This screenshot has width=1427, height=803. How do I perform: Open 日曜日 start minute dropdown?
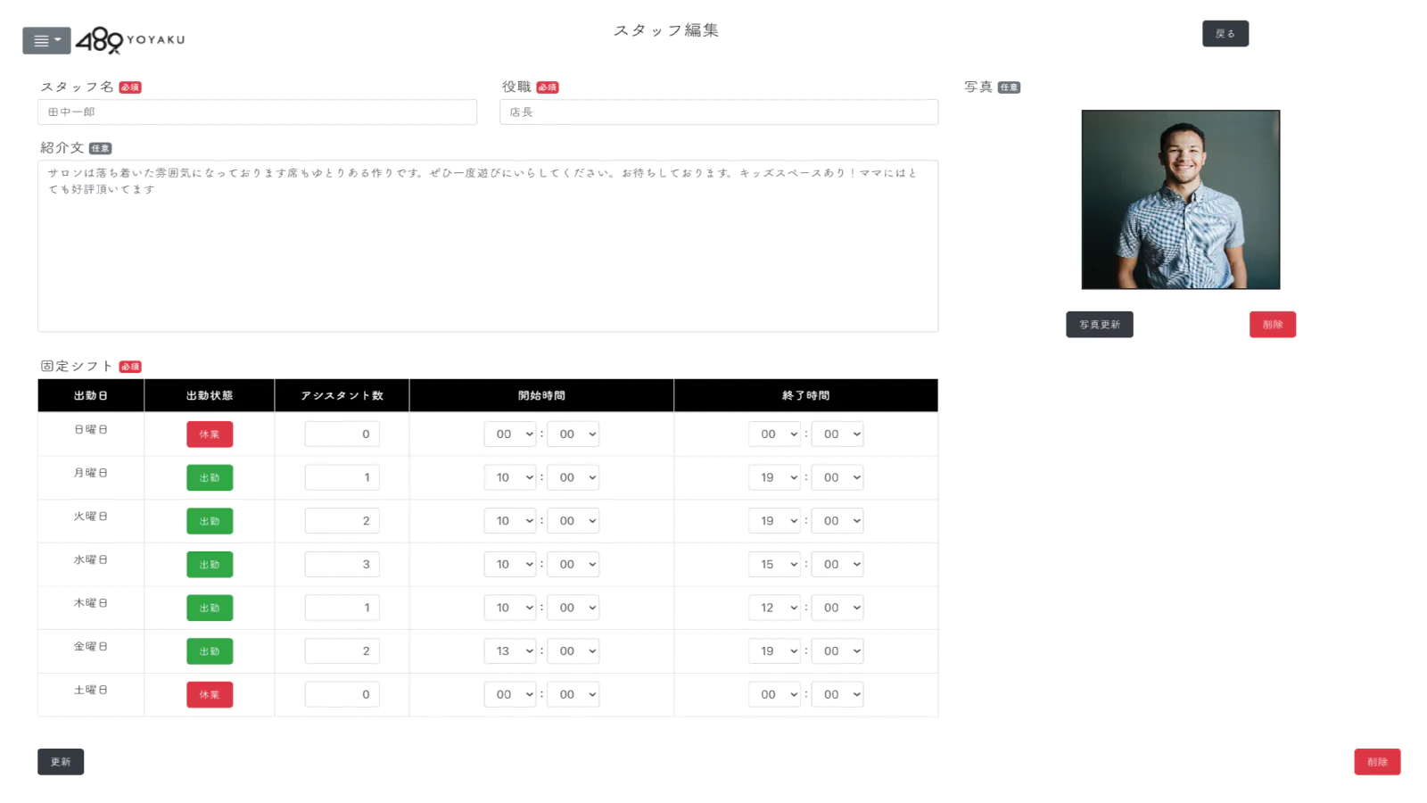[x=573, y=435]
